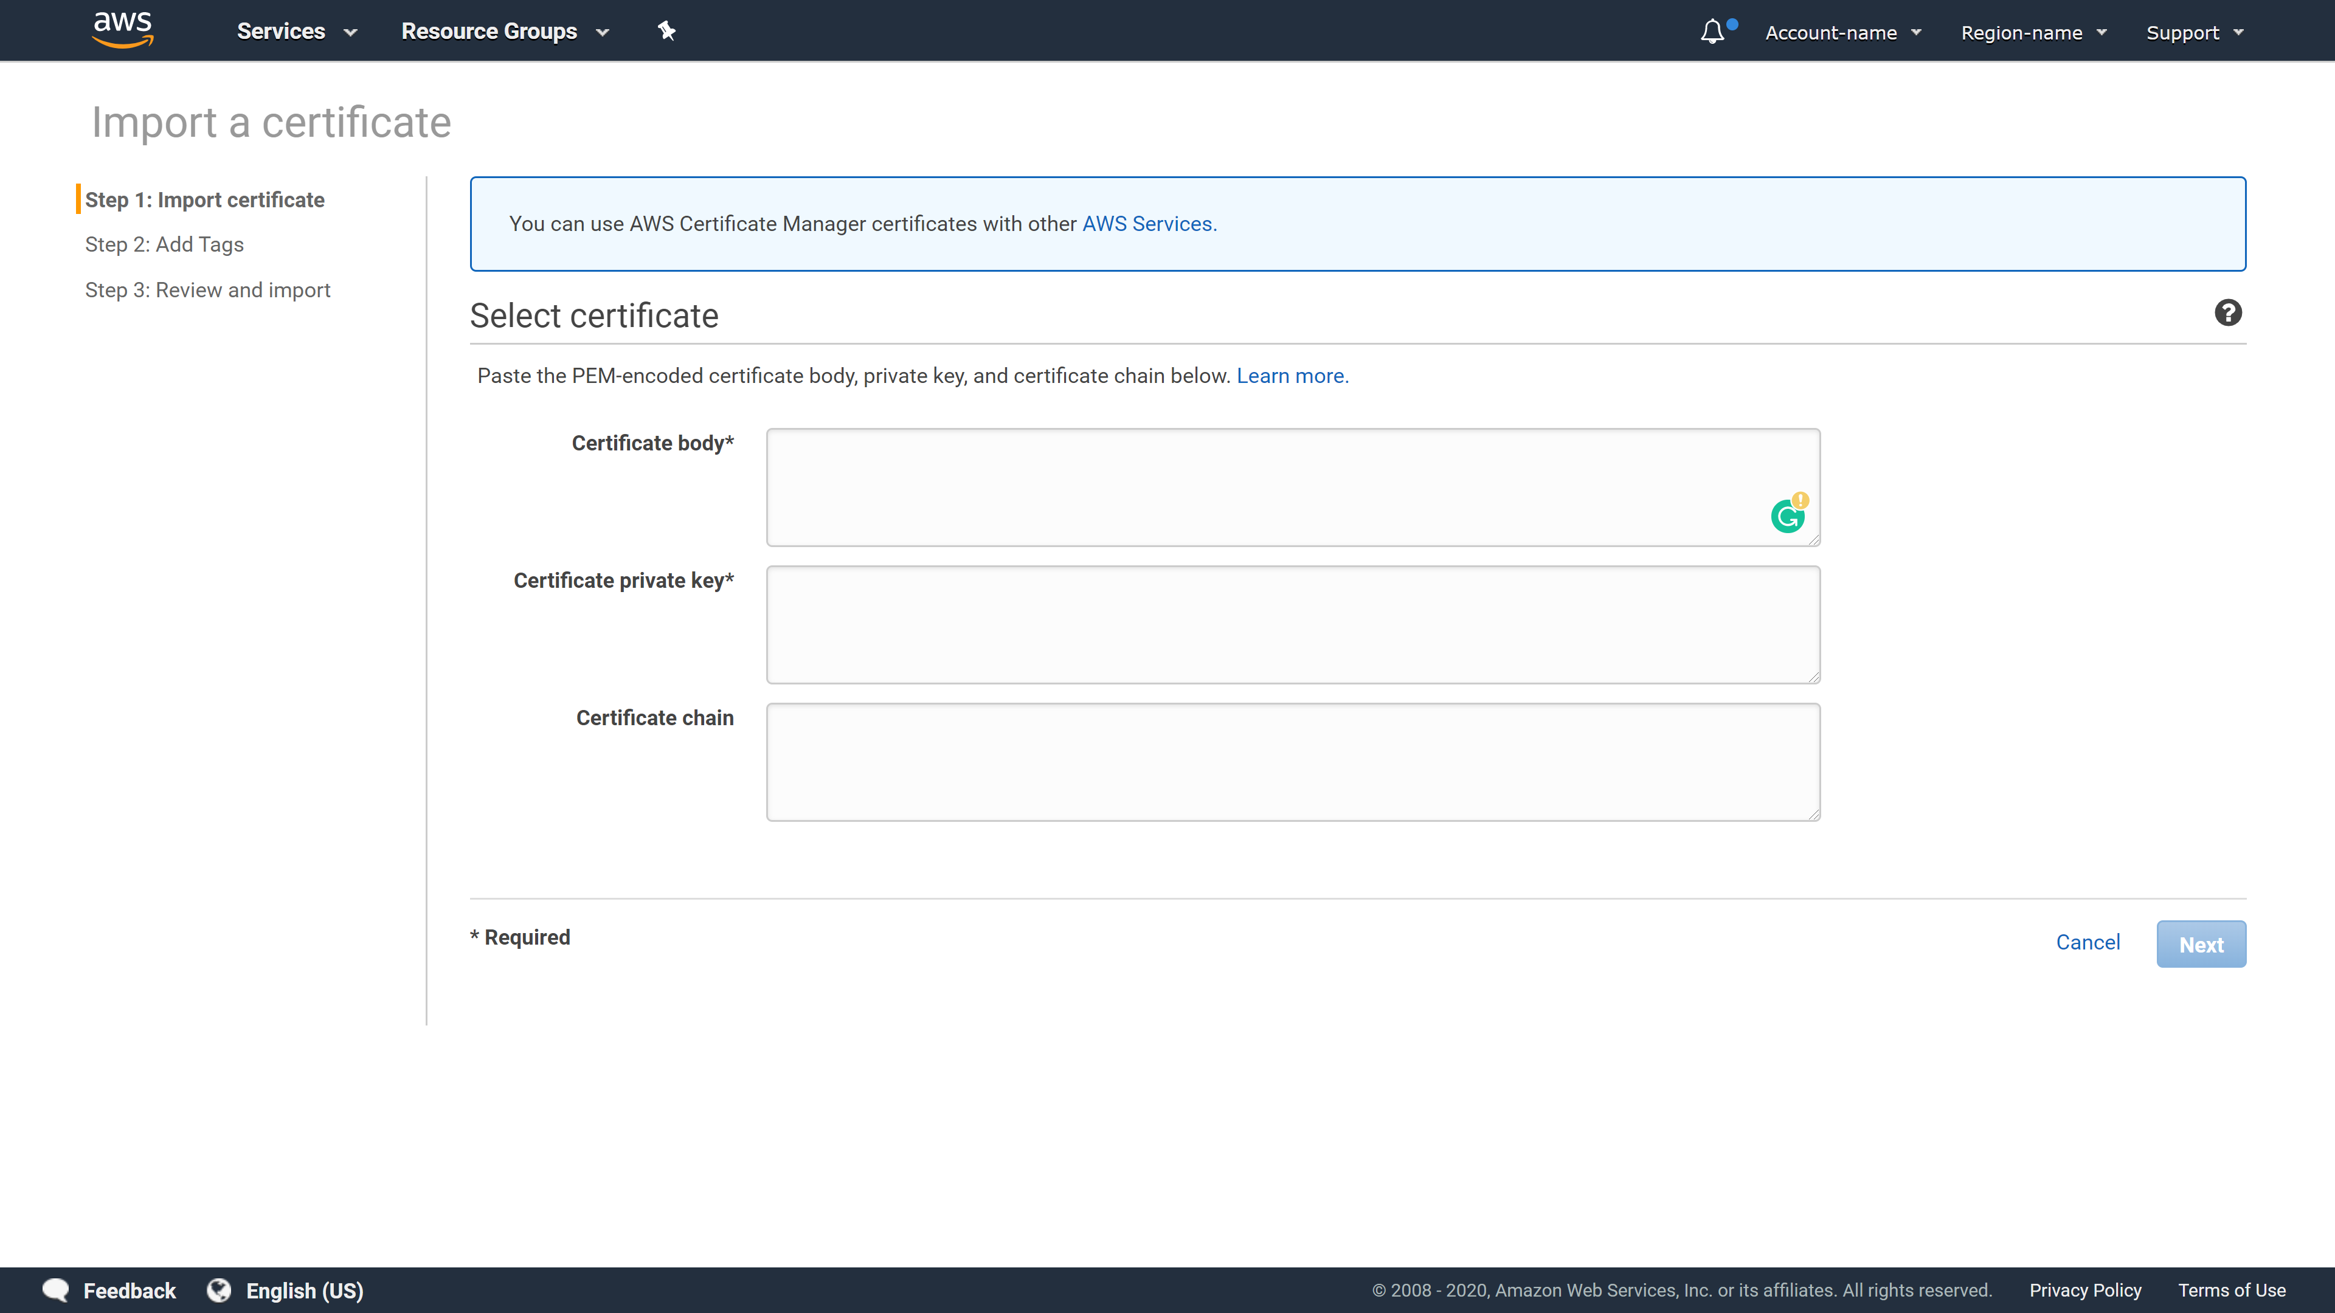Click the Grammarly icon in Certificate body
This screenshot has height=1313, width=2335.
pyautogui.click(x=1788, y=515)
